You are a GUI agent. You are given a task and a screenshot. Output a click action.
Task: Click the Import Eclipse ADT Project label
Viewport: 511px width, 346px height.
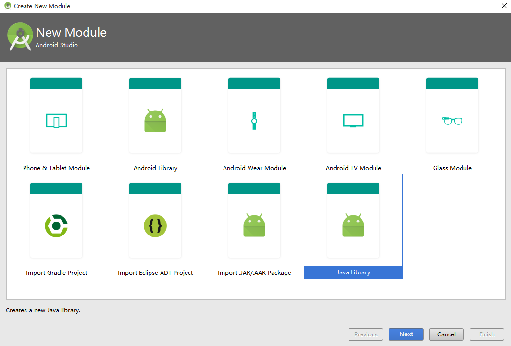click(155, 273)
